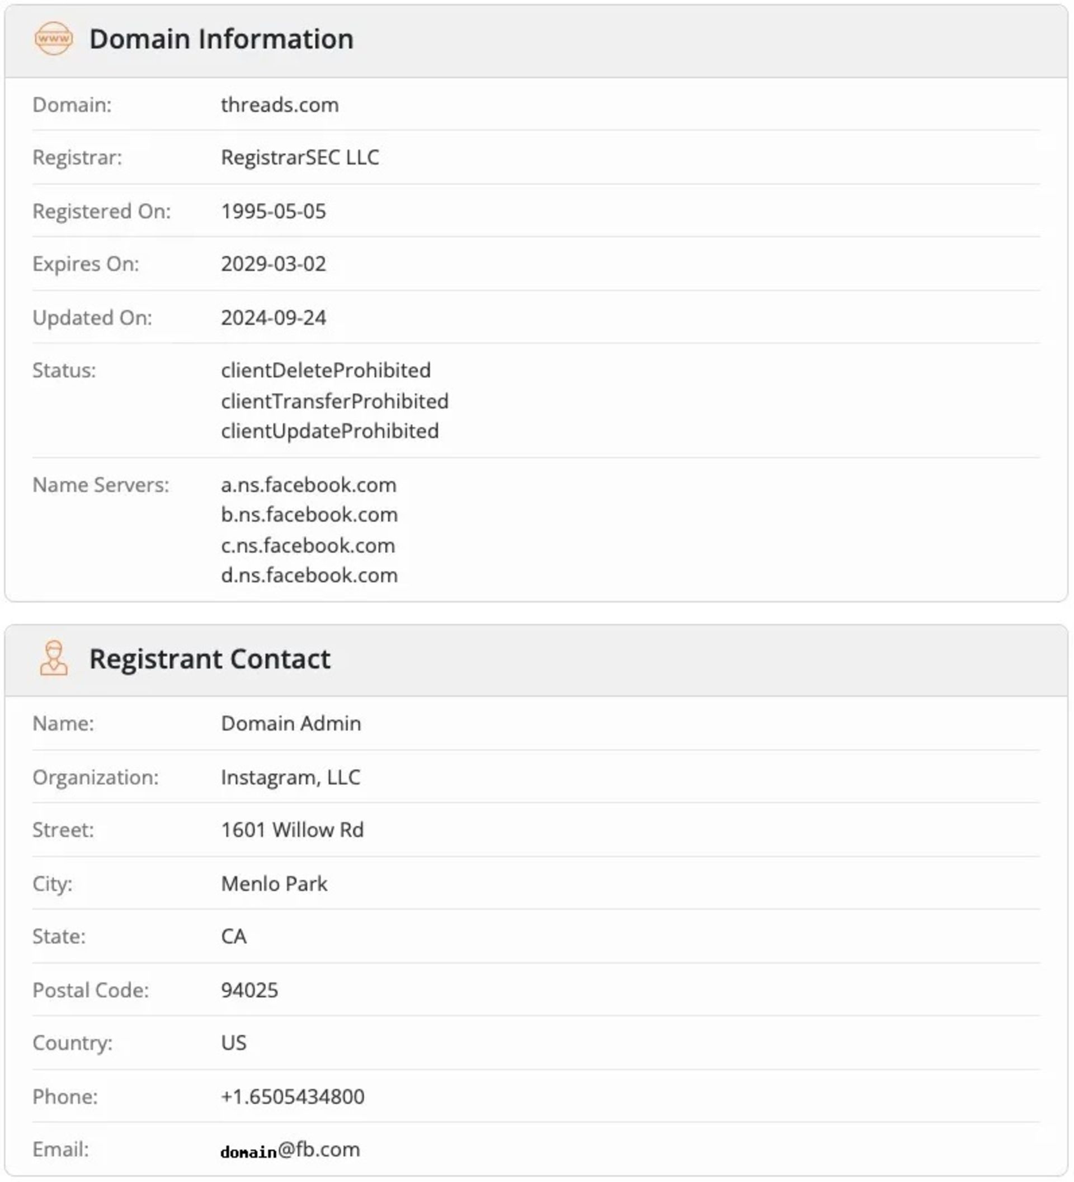Screen dimensions: 1074x1182
Task: Click the Domain Information heading
Action: [221, 39]
